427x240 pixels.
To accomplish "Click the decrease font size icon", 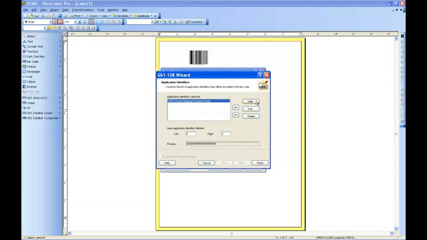I will 84,22.
